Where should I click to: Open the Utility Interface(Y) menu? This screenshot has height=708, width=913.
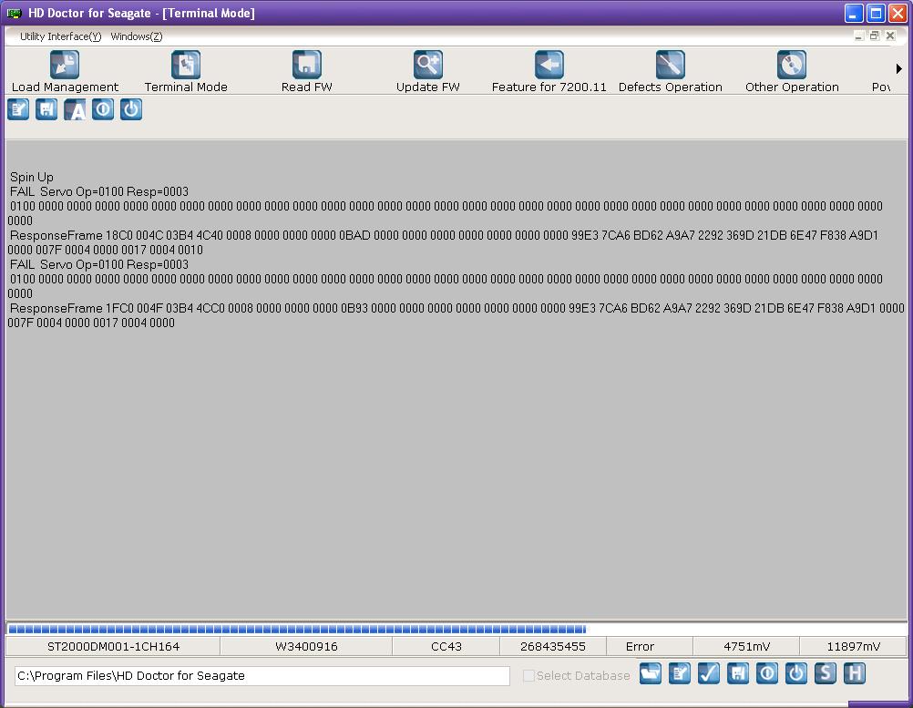click(60, 36)
